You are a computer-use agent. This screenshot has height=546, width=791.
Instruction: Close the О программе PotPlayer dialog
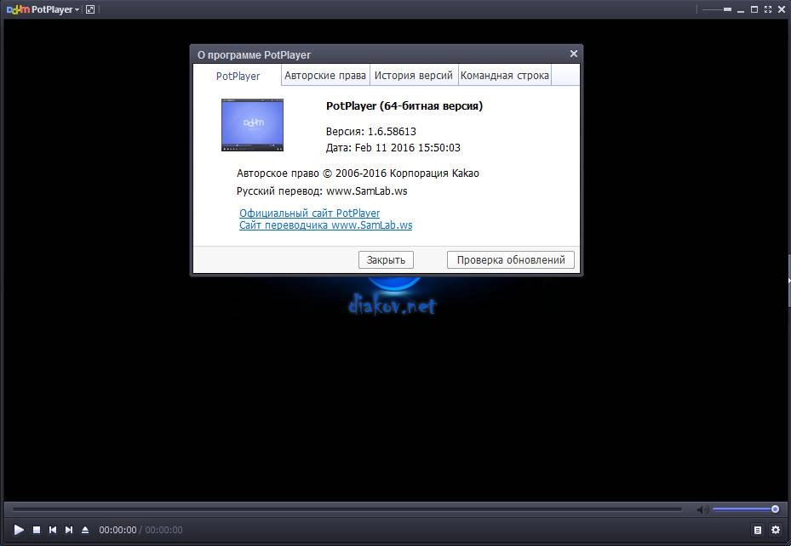574,54
